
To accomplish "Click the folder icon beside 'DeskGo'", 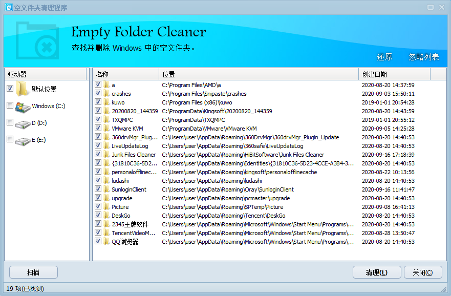I will pyautogui.click(x=107, y=216).
